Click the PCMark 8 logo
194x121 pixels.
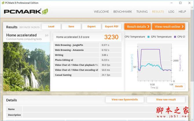point(26,12)
